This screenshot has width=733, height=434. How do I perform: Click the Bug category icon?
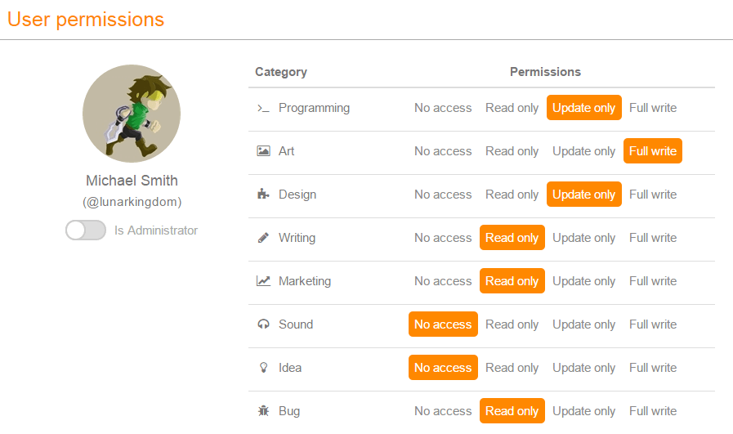click(263, 411)
